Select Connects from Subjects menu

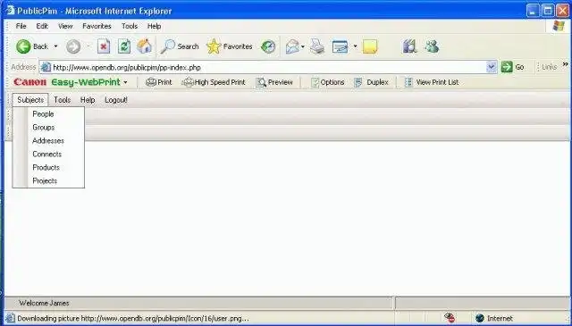pyautogui.click(x=47, y=154)
